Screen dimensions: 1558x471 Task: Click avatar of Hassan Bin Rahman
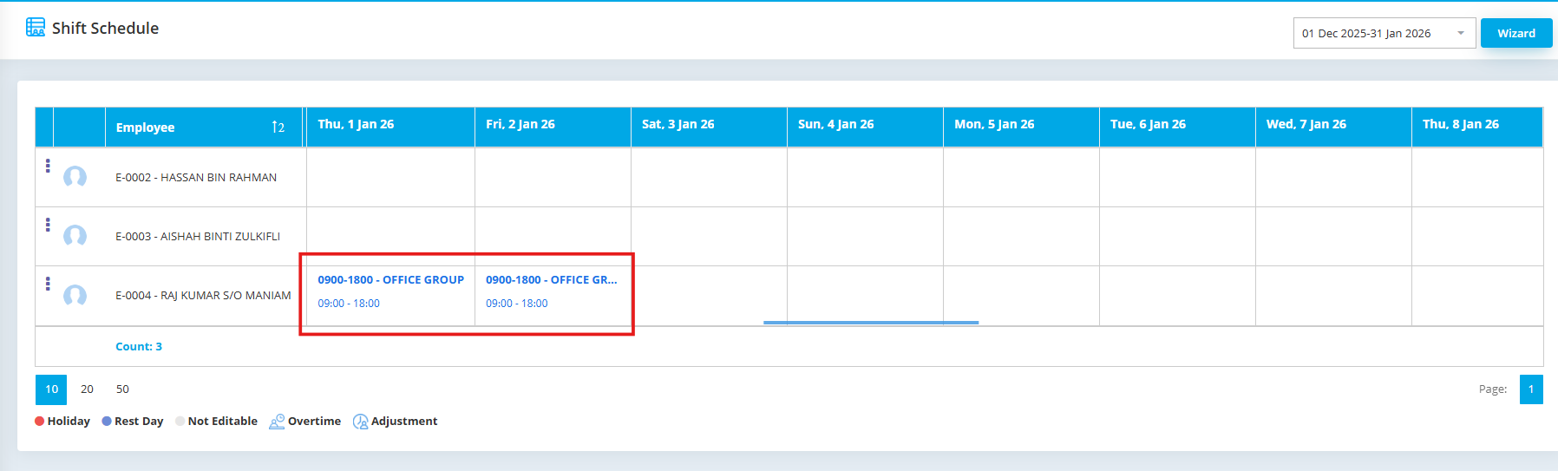(75, 177)
